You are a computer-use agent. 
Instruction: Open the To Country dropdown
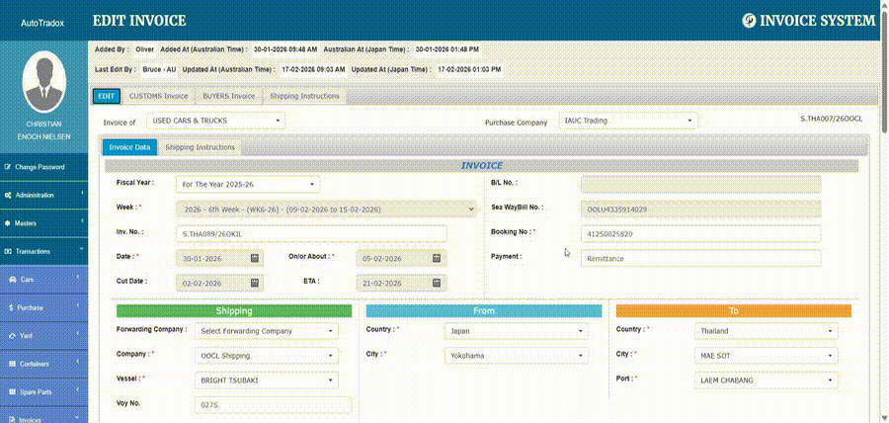click(x=766, y=330)
